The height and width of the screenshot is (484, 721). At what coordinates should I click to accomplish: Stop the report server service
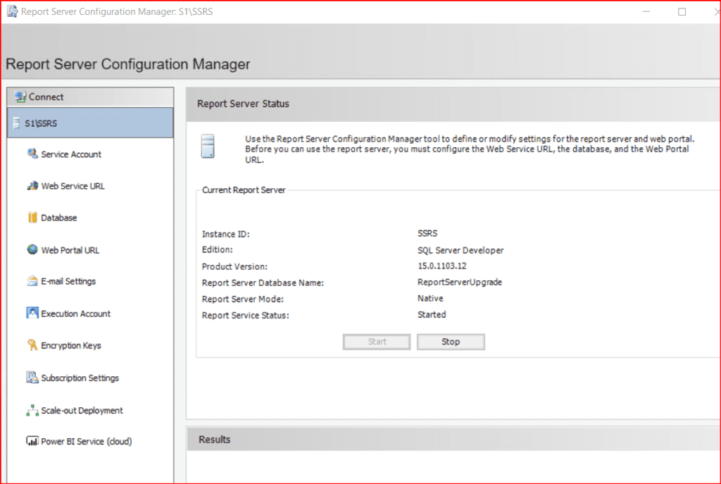(451, 342)
